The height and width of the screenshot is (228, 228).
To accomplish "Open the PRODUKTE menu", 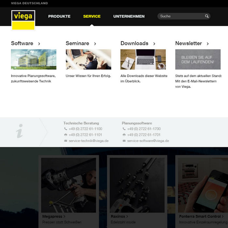I will pos(59,16).
